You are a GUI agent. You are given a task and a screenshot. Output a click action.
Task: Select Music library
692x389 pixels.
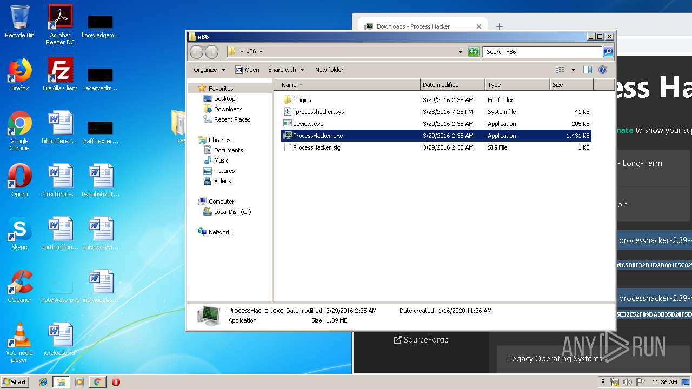(221, 160)
